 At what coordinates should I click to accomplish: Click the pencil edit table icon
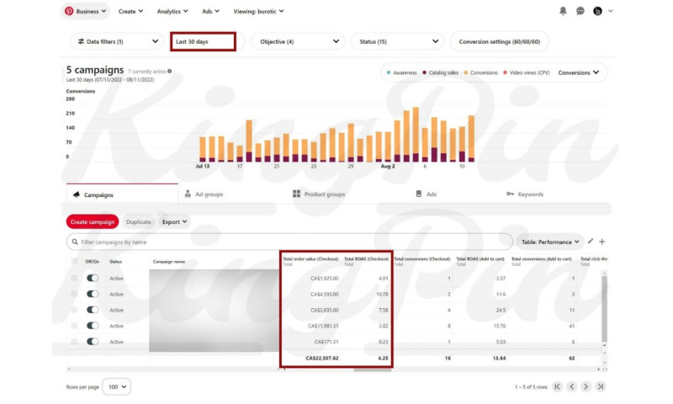[x=590, y=242]
